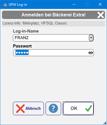Click the white X in the gray banner
Viewport: 107px width, 125px height.
click(101, 15)
